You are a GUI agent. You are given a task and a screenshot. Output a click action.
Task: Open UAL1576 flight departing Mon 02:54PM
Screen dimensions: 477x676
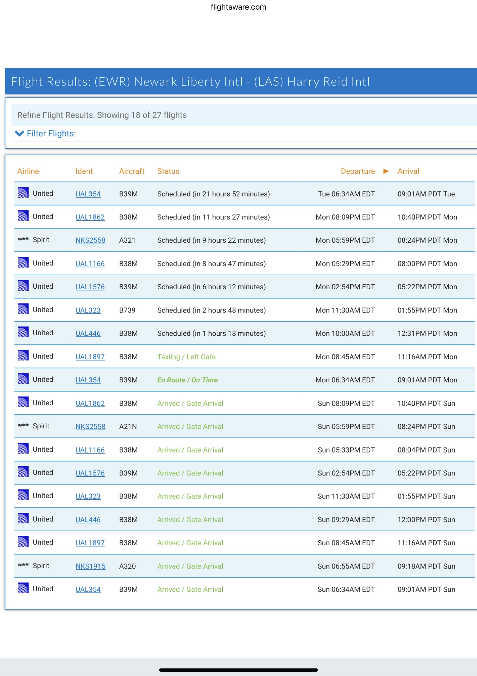[x=90, y=287]
